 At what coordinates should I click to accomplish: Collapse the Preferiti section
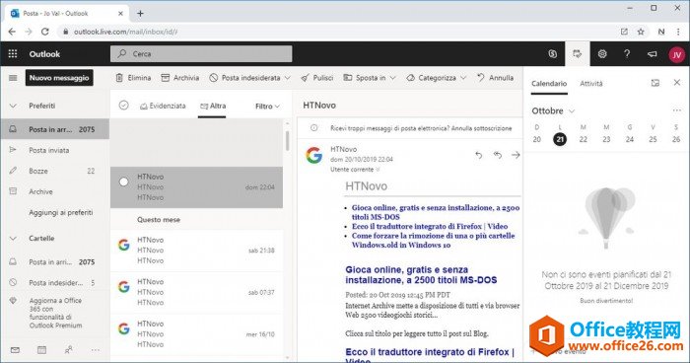click(13, 106)
